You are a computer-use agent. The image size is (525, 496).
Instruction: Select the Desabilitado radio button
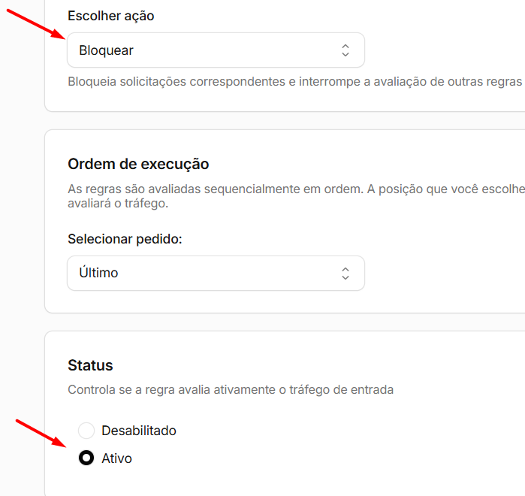point(86,431)
